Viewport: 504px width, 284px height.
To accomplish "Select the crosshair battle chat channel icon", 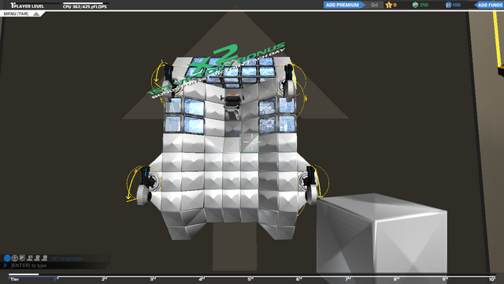I will (15, 258).
